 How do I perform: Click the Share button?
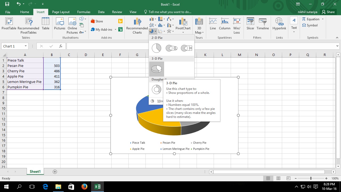point(328,12)
